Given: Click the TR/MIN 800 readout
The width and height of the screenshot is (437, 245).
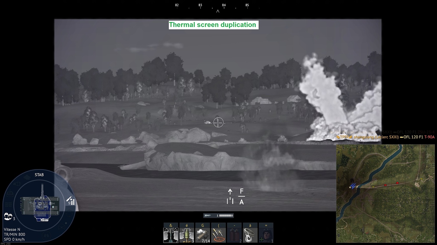Looking at the screenshot, I should (15, 235).
